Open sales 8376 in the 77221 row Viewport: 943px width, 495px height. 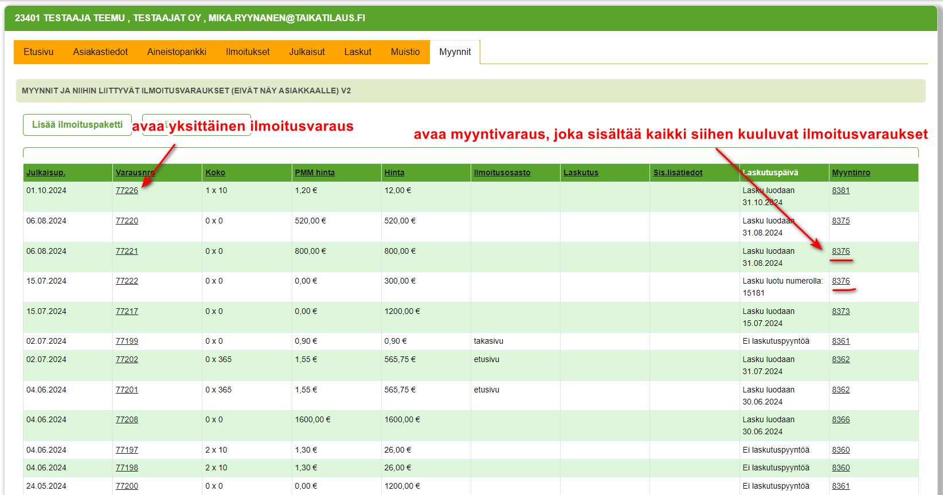841,251
